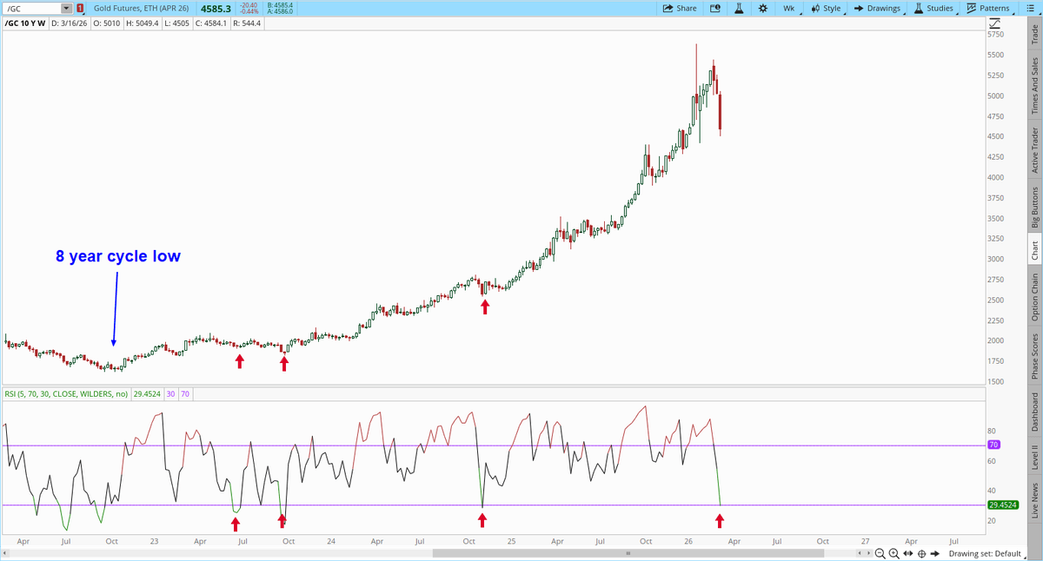Click the horizontal expand arrows icon

(x=907, y=554)
